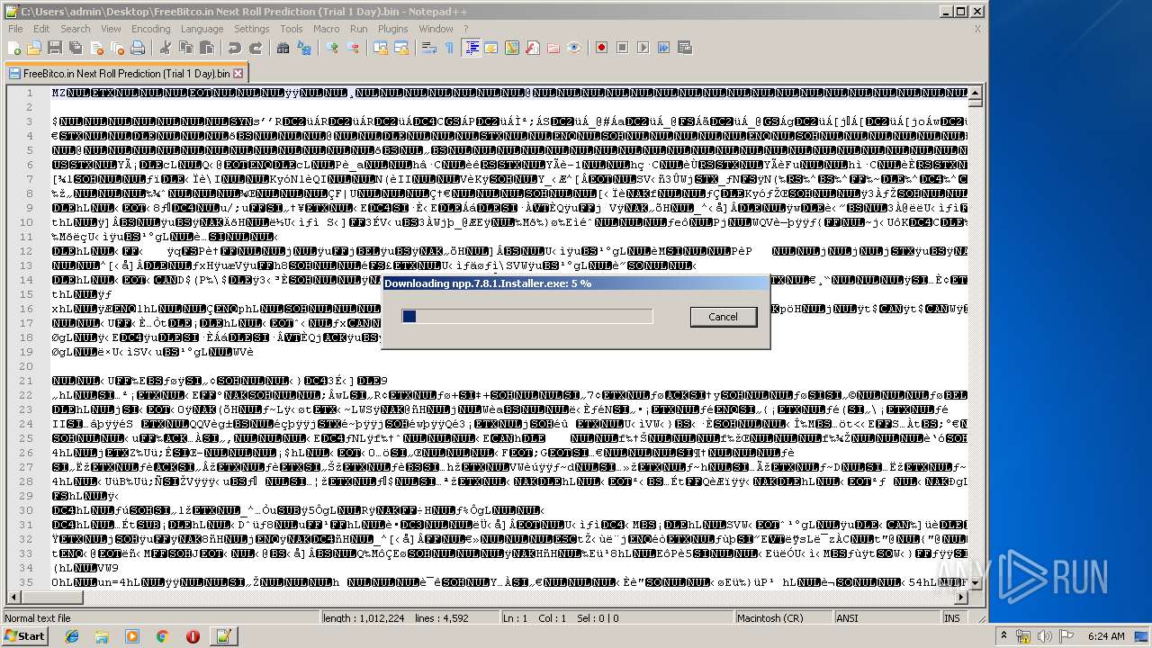Click the INS status bar indicator

951,618
